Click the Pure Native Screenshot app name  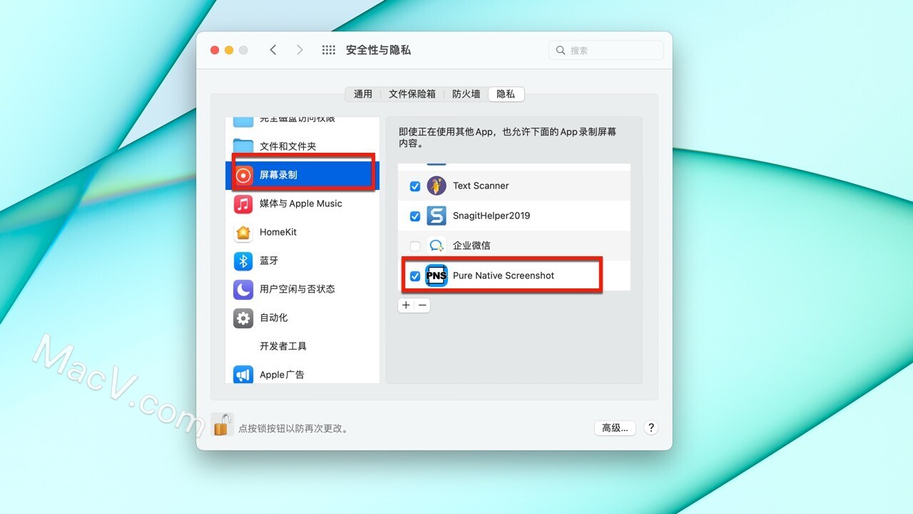504,276
